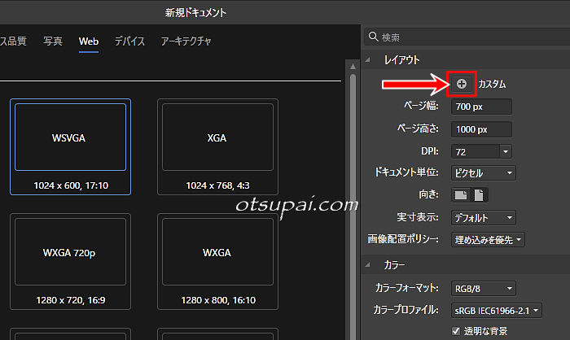Switch to the デバイス tab
This screenshot has height=340, width=570.
point(129,41)
